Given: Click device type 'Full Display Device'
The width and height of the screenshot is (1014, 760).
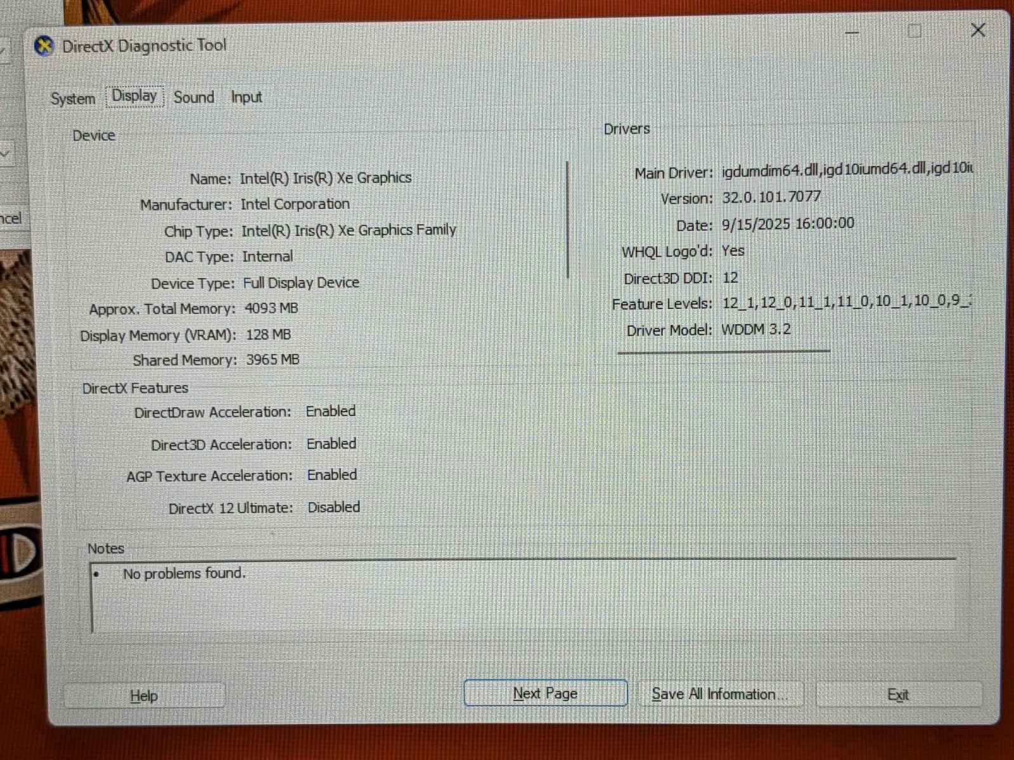Looking at the screenshot, I should click(x=301, y=282).
